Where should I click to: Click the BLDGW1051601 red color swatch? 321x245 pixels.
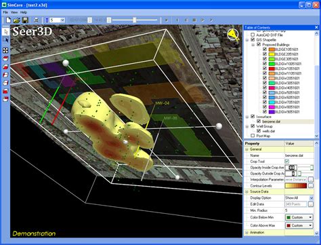[x=272, y=69]
